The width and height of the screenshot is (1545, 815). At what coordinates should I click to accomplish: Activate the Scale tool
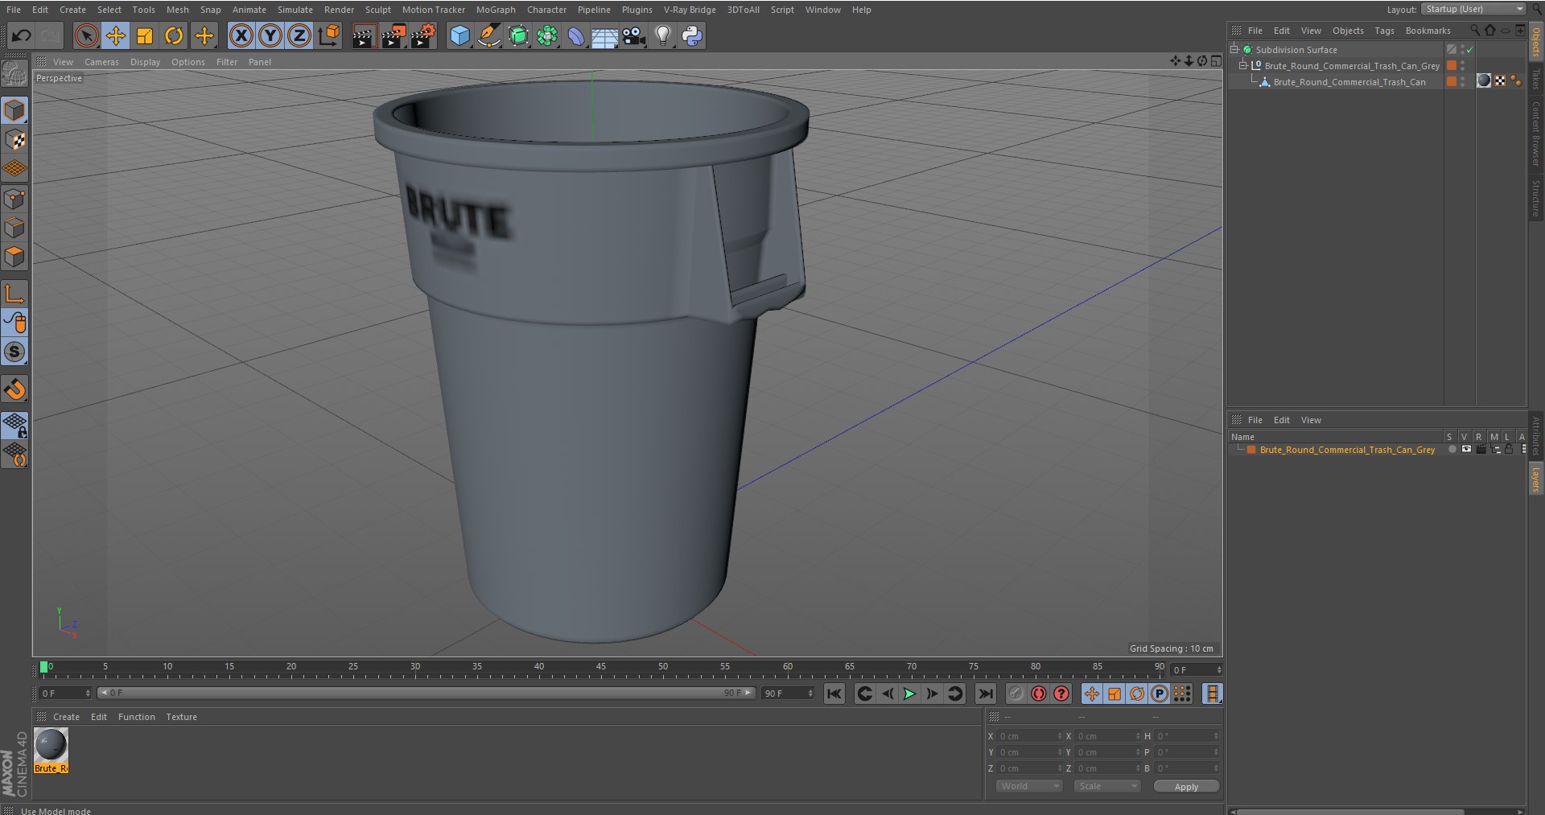(145, 35)
